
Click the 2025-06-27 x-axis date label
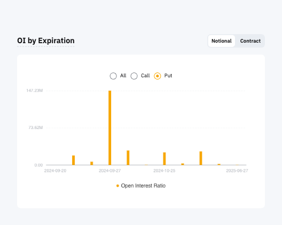(x=237, y=171)
